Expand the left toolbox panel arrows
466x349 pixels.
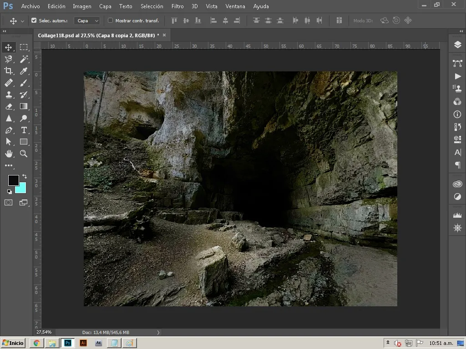pos(5,31)
